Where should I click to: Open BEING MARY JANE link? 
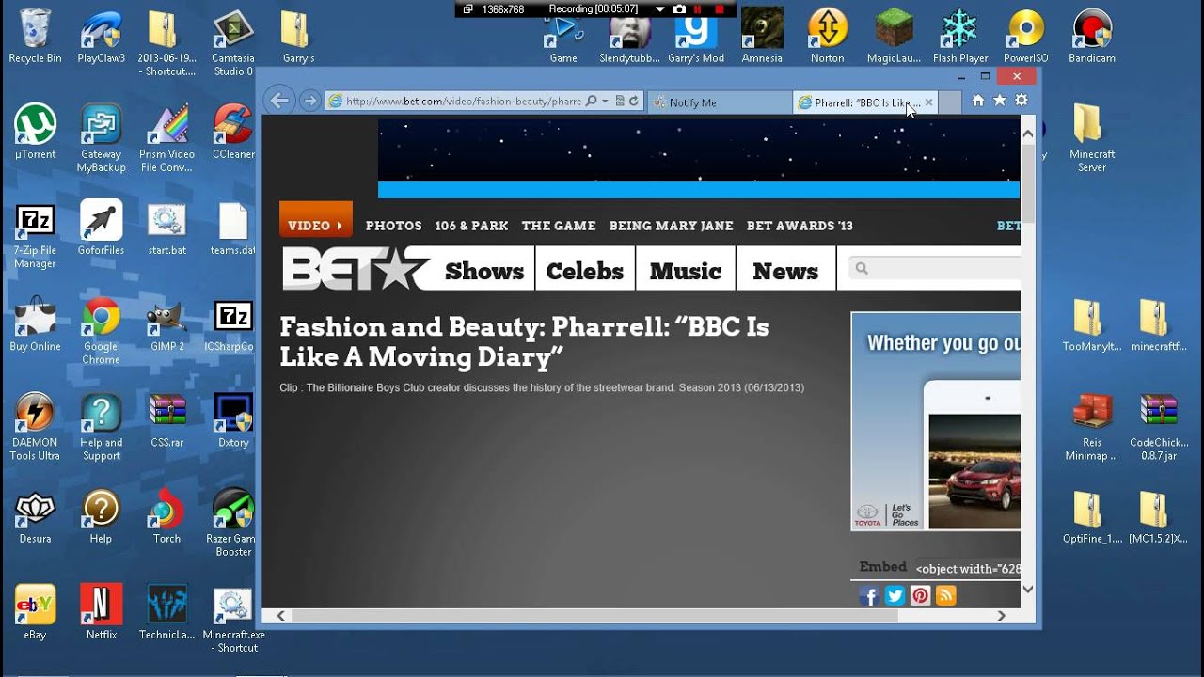pyautogui.click(x=672, y=226)
